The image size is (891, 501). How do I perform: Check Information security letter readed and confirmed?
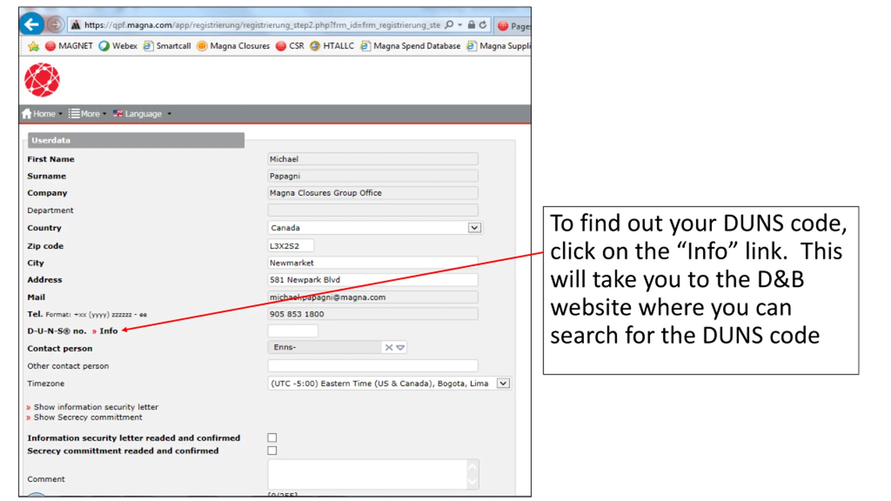point(272,438)
